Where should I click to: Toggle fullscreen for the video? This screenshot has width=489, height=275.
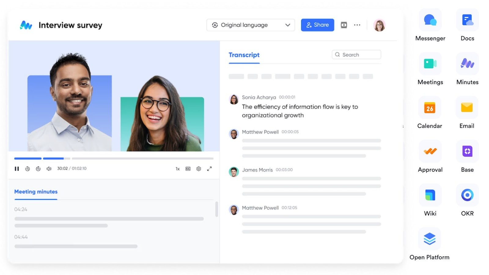pyautogui.click(x=209, y=168)
